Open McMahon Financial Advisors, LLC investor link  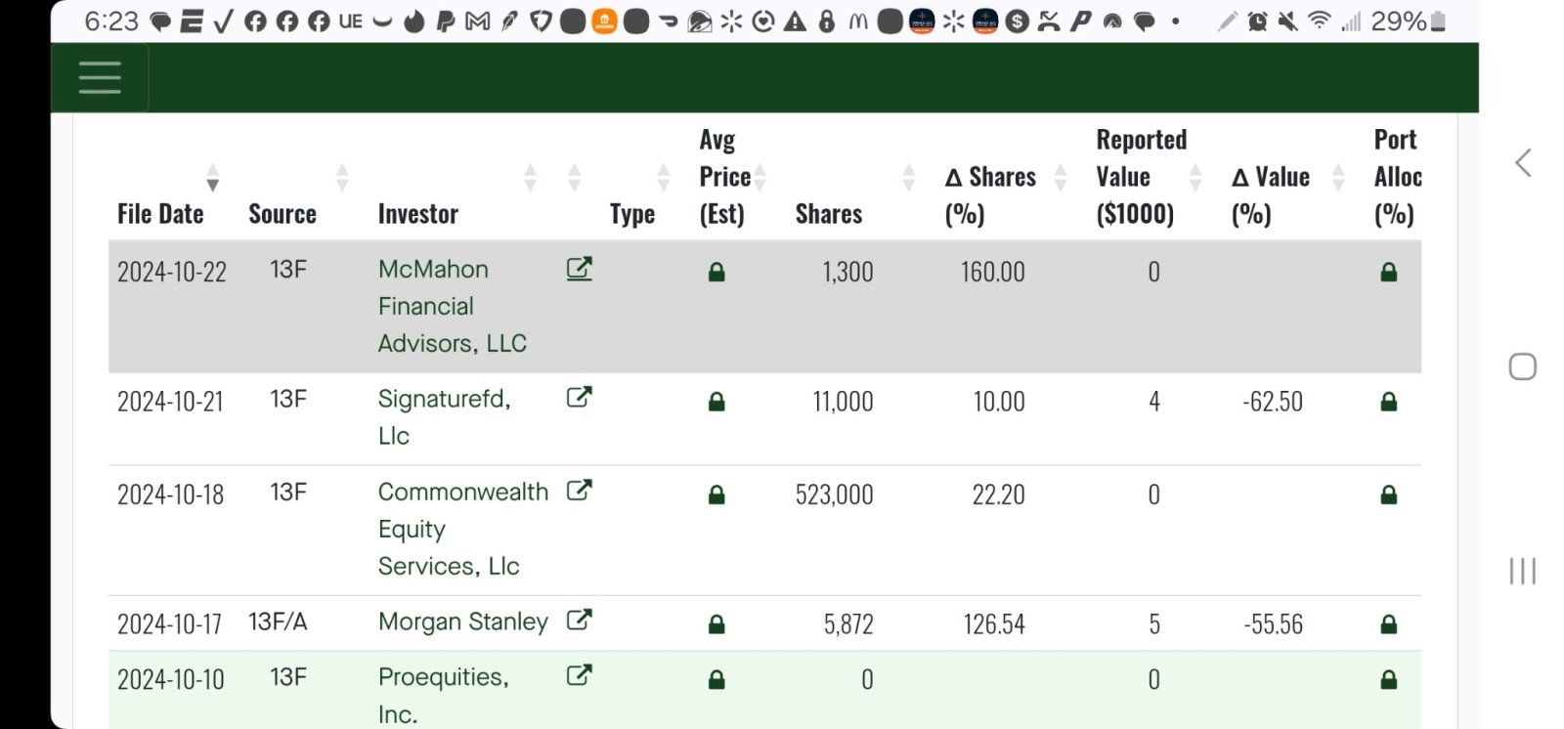pos(453,306)
